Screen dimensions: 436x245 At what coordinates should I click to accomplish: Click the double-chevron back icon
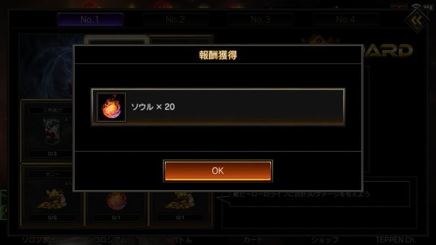tap(416, 20)
